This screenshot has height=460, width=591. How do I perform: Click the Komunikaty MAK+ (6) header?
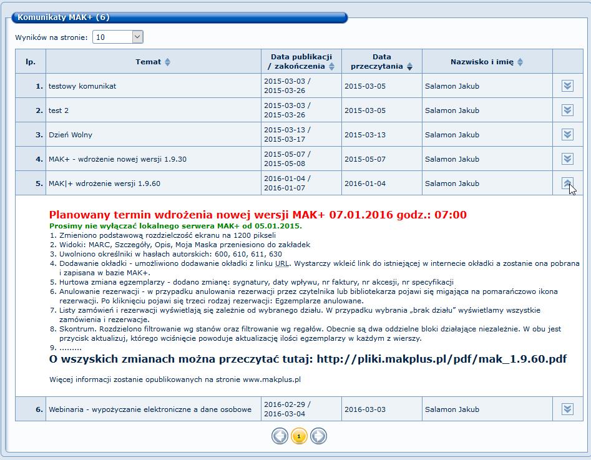click(x=179, y=17)
